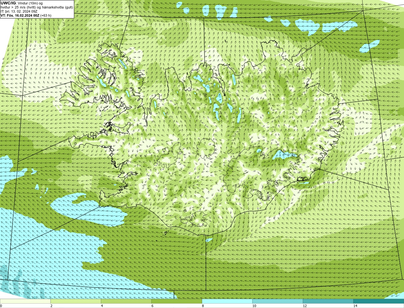Click the title line 'UWC/IG: Vindur (10m) og'
Screen dimensions: 404x308
coord(21,3)
